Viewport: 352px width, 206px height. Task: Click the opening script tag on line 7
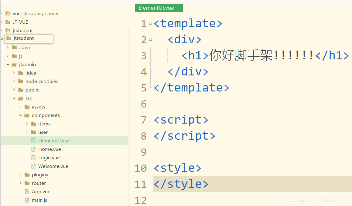pos(181,120)
